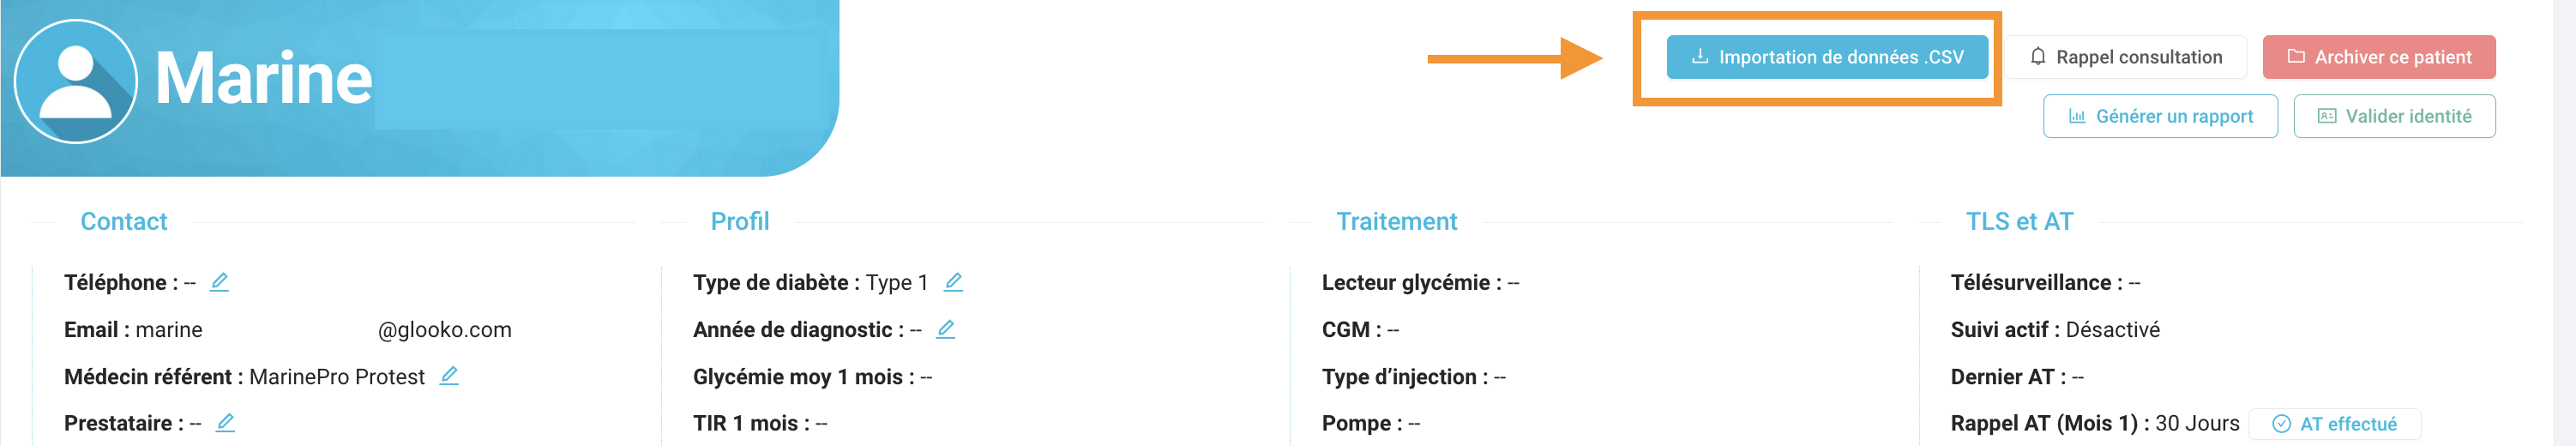Click the MarinePro Protest doctor name
The width and height of the screenshot is (2576, 446).
tap(337, 377)
